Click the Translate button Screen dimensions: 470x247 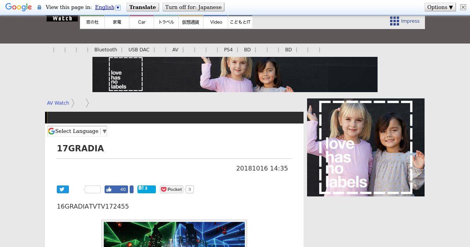[x=143, y=7]
